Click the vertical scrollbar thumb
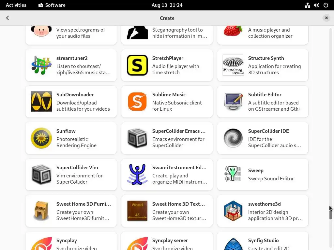Screen dimensions: 334x250 tap(331, 213)
